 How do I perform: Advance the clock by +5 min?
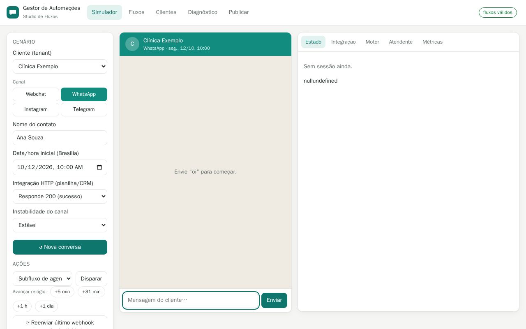point(62,292)
